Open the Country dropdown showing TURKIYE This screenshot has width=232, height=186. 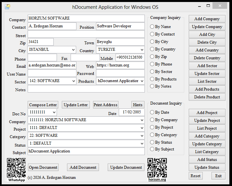[x=142, y=50]
